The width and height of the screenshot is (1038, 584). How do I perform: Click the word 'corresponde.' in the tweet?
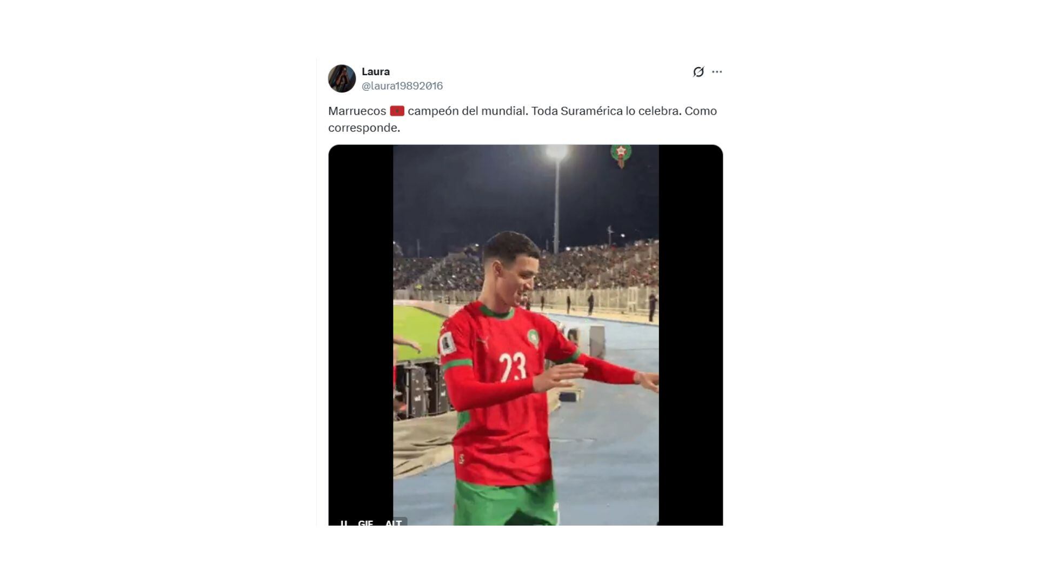point(364,128)
